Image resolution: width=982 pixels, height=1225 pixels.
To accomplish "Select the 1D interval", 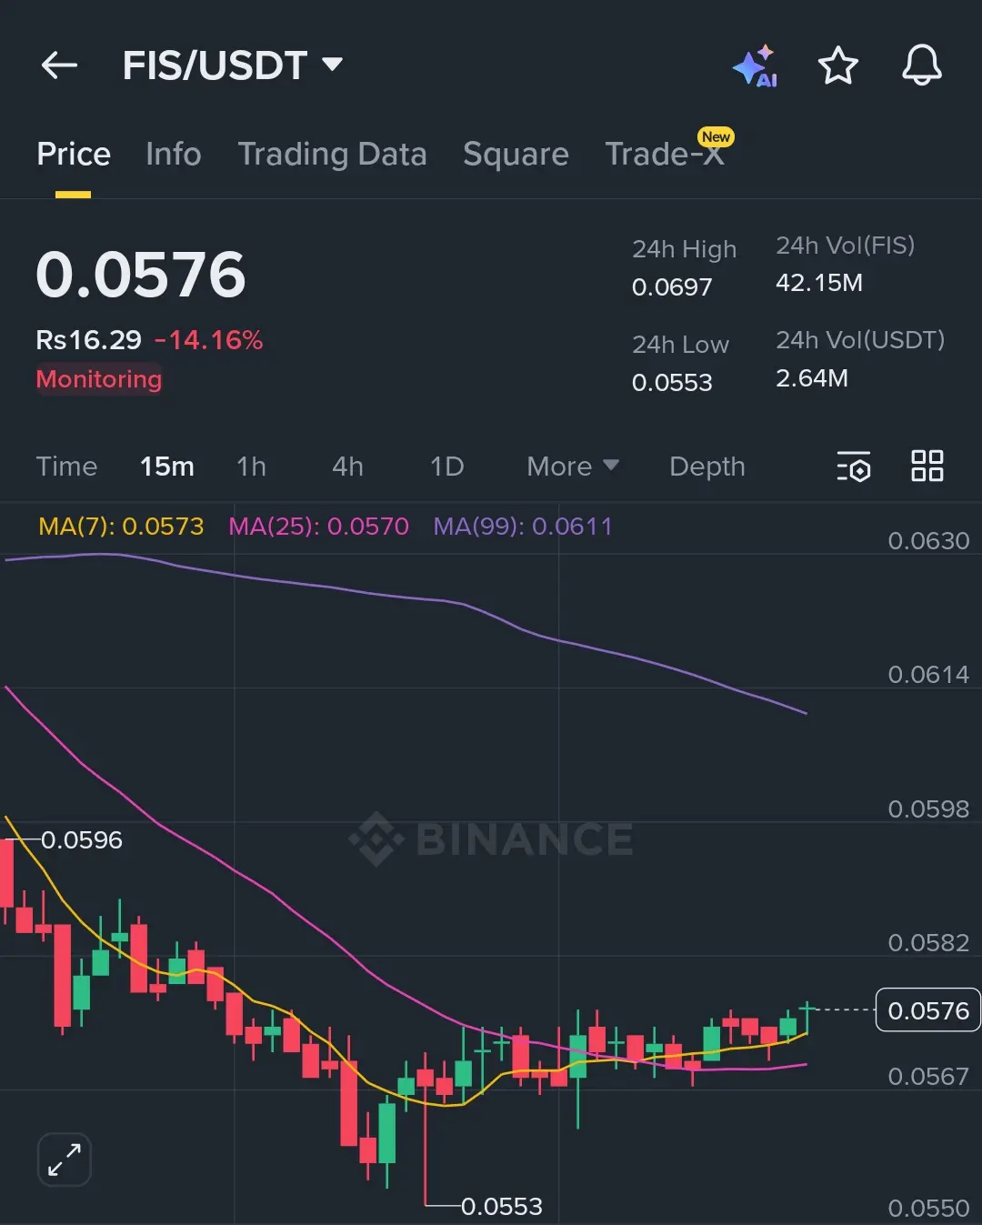I will (x=446, y=467).
